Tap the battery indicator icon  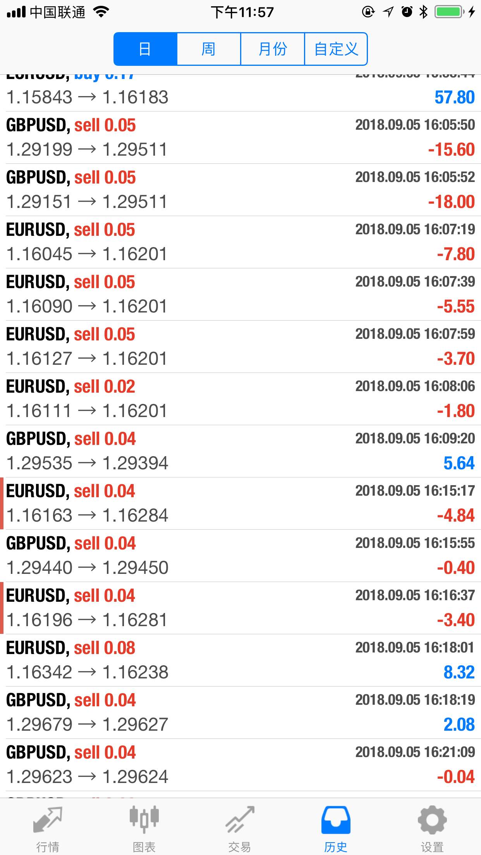449,12
